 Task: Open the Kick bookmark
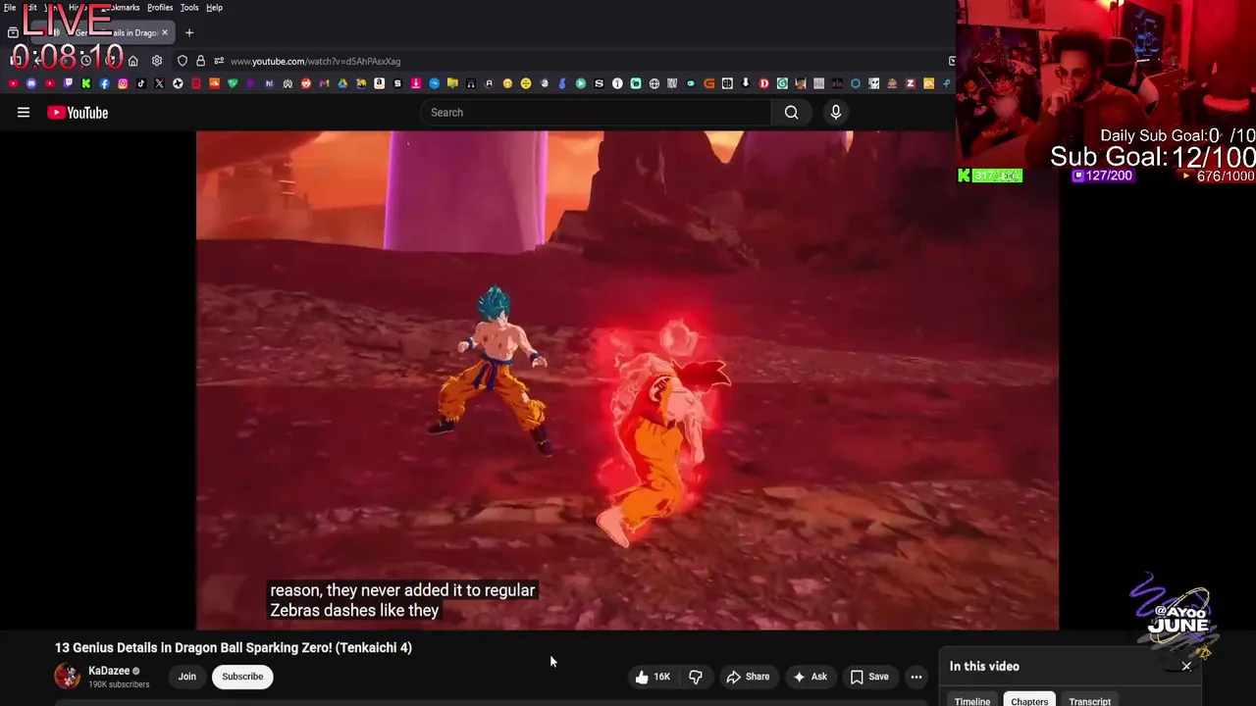pos(85,83)
